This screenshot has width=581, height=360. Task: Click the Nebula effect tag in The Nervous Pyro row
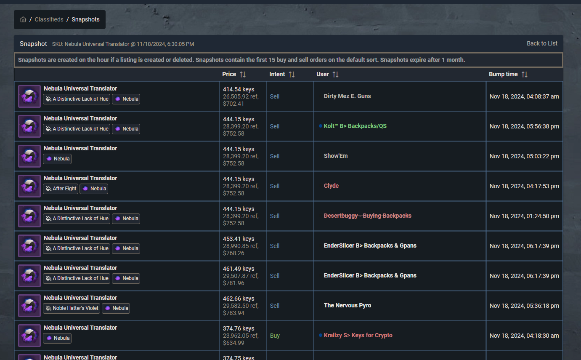point(116,308)
